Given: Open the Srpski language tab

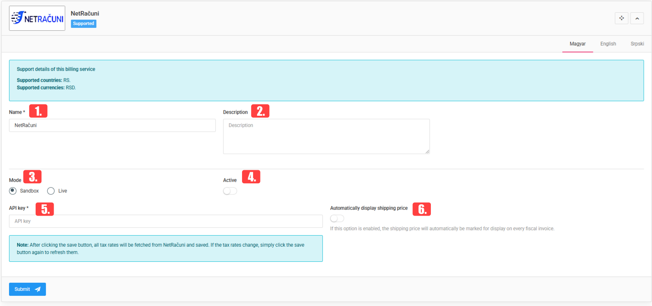Looking at the screenshot, I should click(x=637, y=44).
